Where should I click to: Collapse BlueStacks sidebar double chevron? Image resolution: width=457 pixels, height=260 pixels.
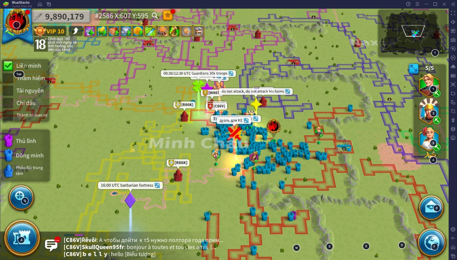coord(453,4)
